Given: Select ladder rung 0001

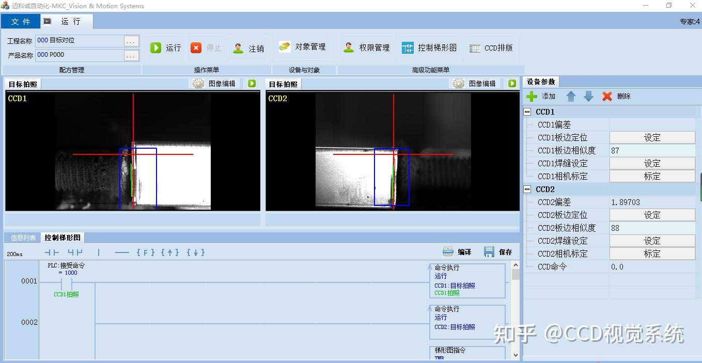Looking at the screenshot, I should click(29, 281).
